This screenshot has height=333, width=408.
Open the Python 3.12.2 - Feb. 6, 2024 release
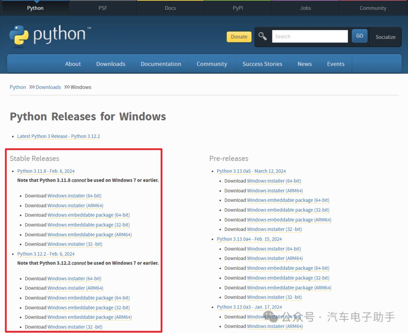46,254
